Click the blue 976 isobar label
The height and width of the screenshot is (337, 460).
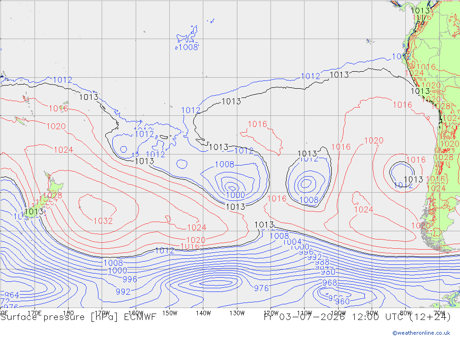point(261,288)
